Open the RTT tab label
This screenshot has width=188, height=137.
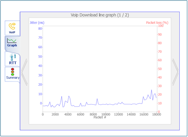pos(13,63)
